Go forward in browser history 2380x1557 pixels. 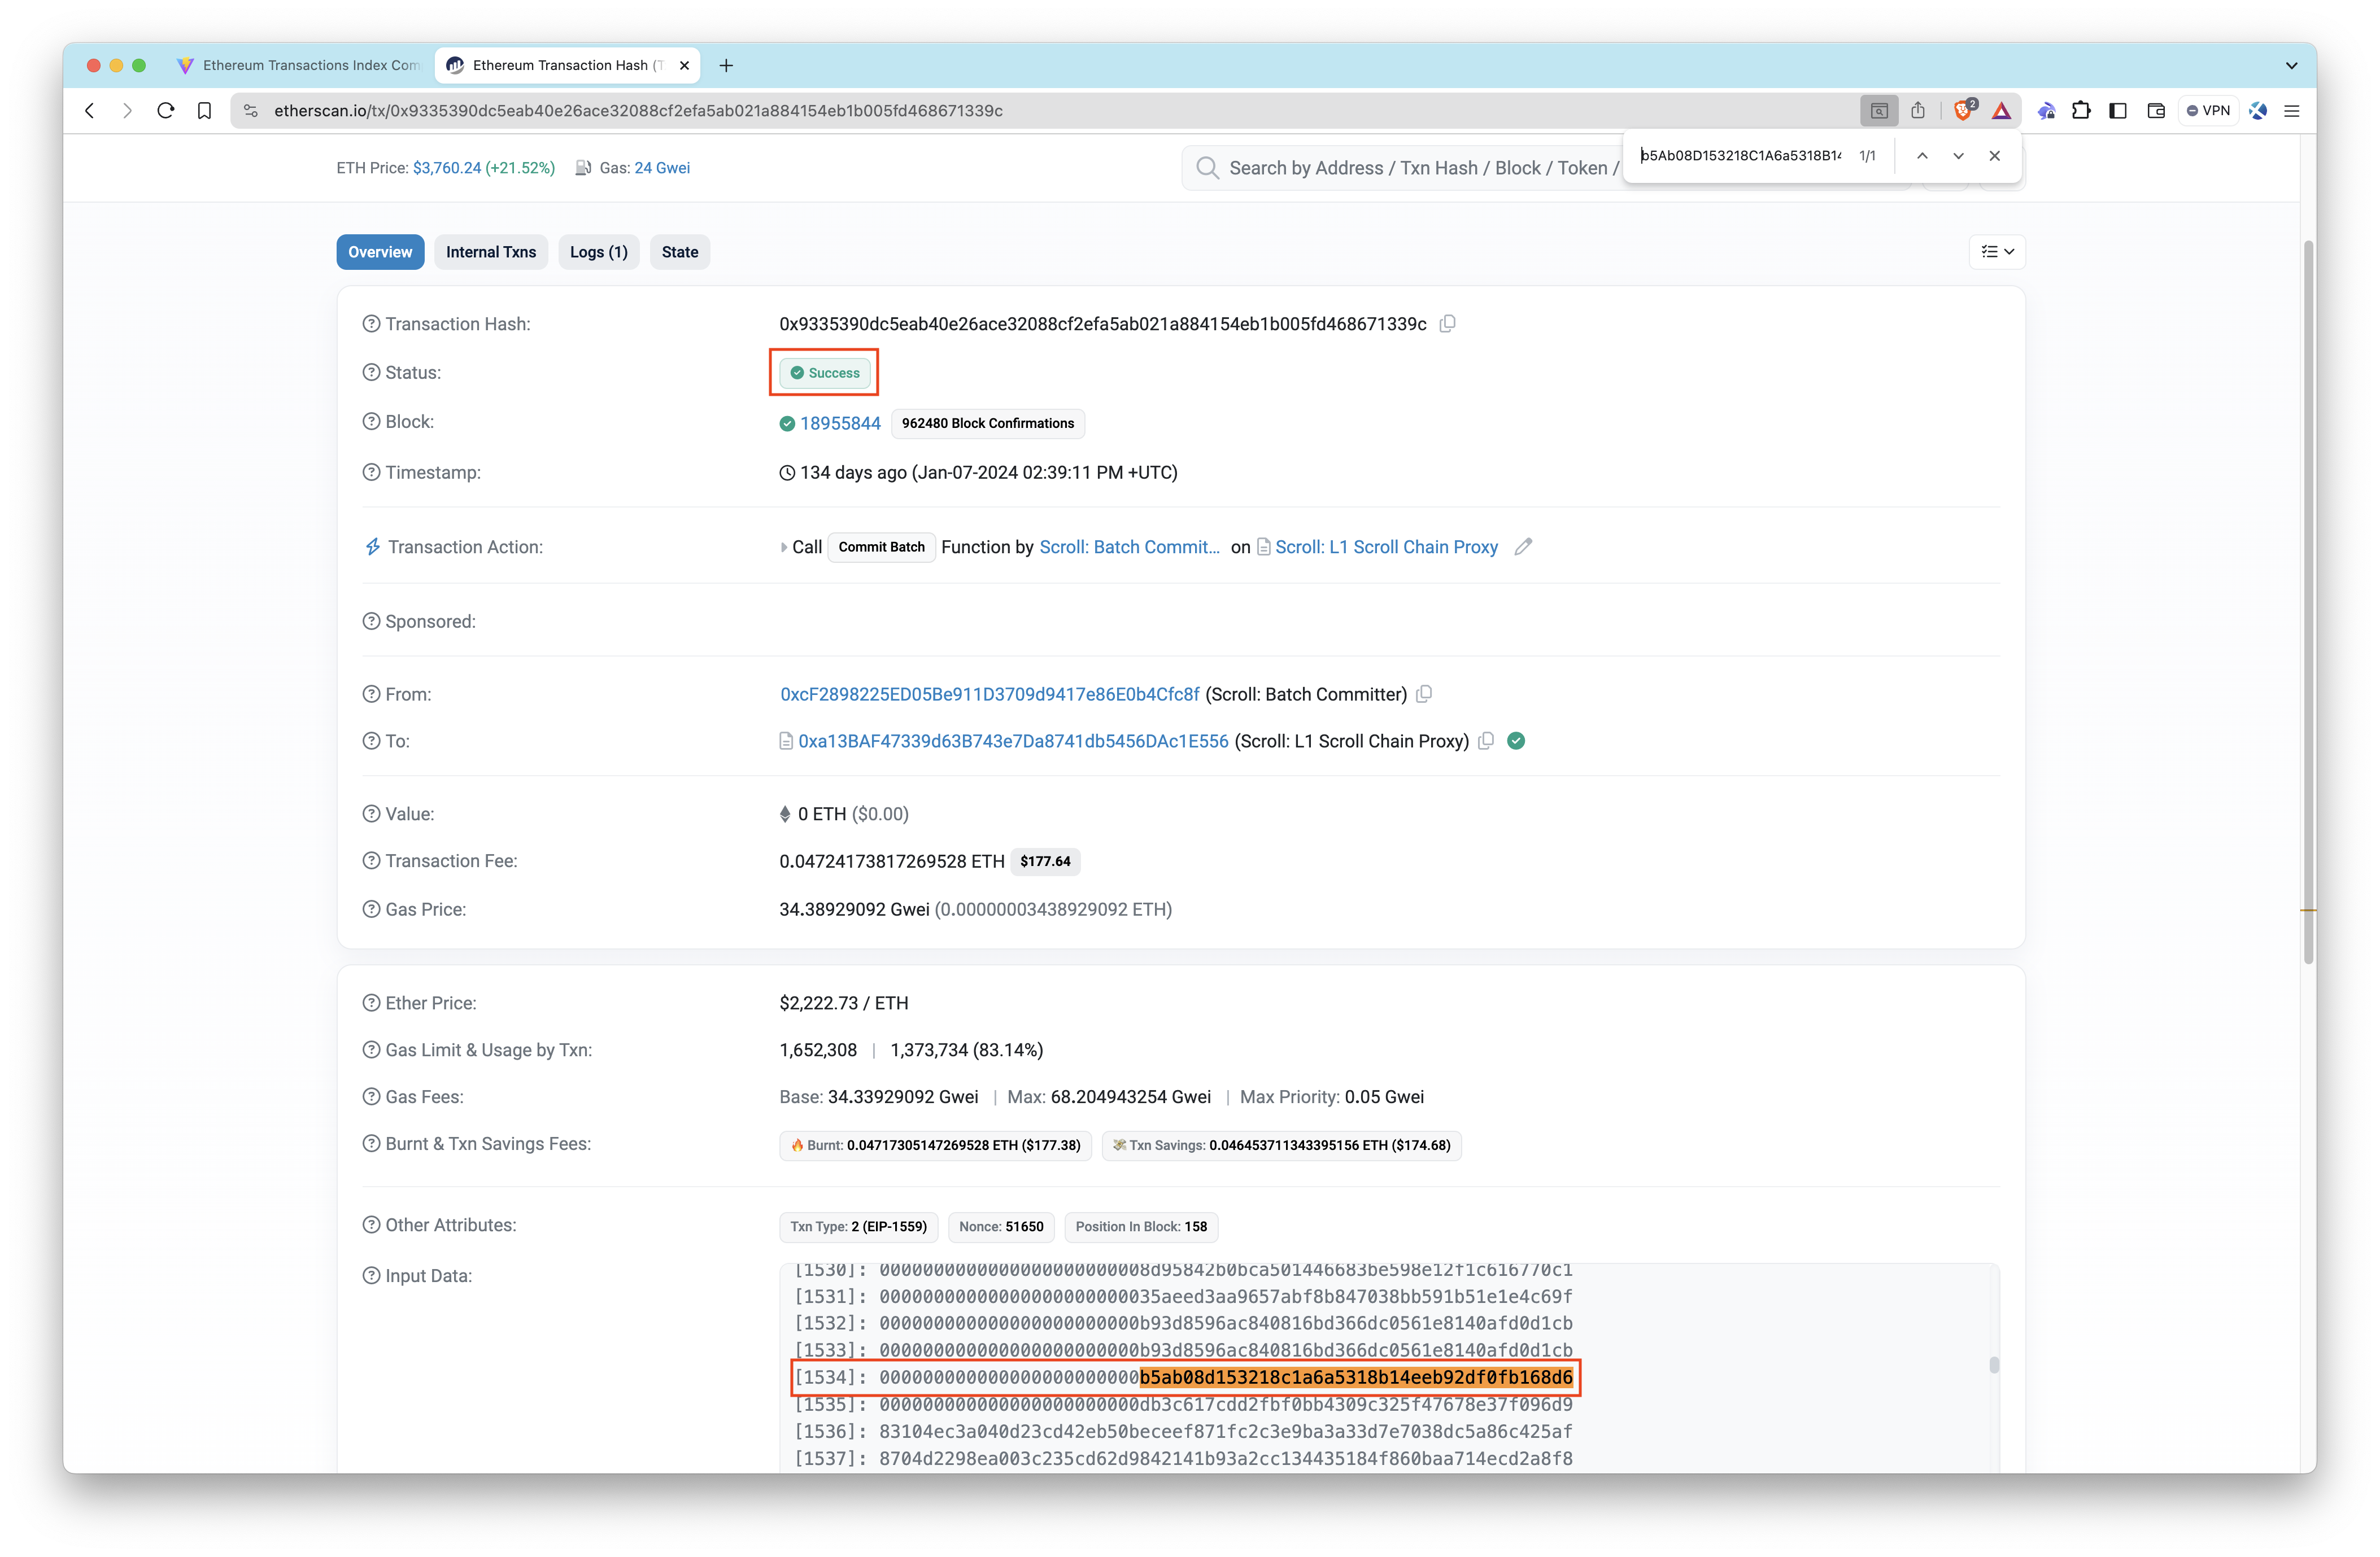coord(127,111)
